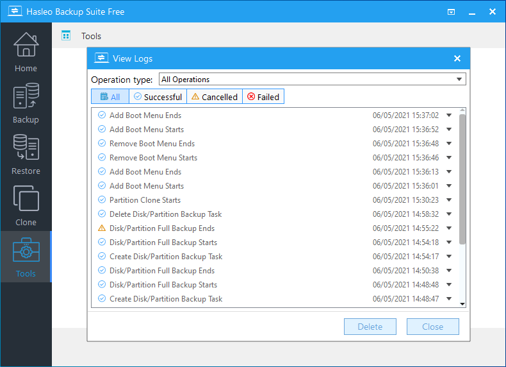Expand log entry at 15:36:13
Screen dimensions: 506x367
(449, 172)
